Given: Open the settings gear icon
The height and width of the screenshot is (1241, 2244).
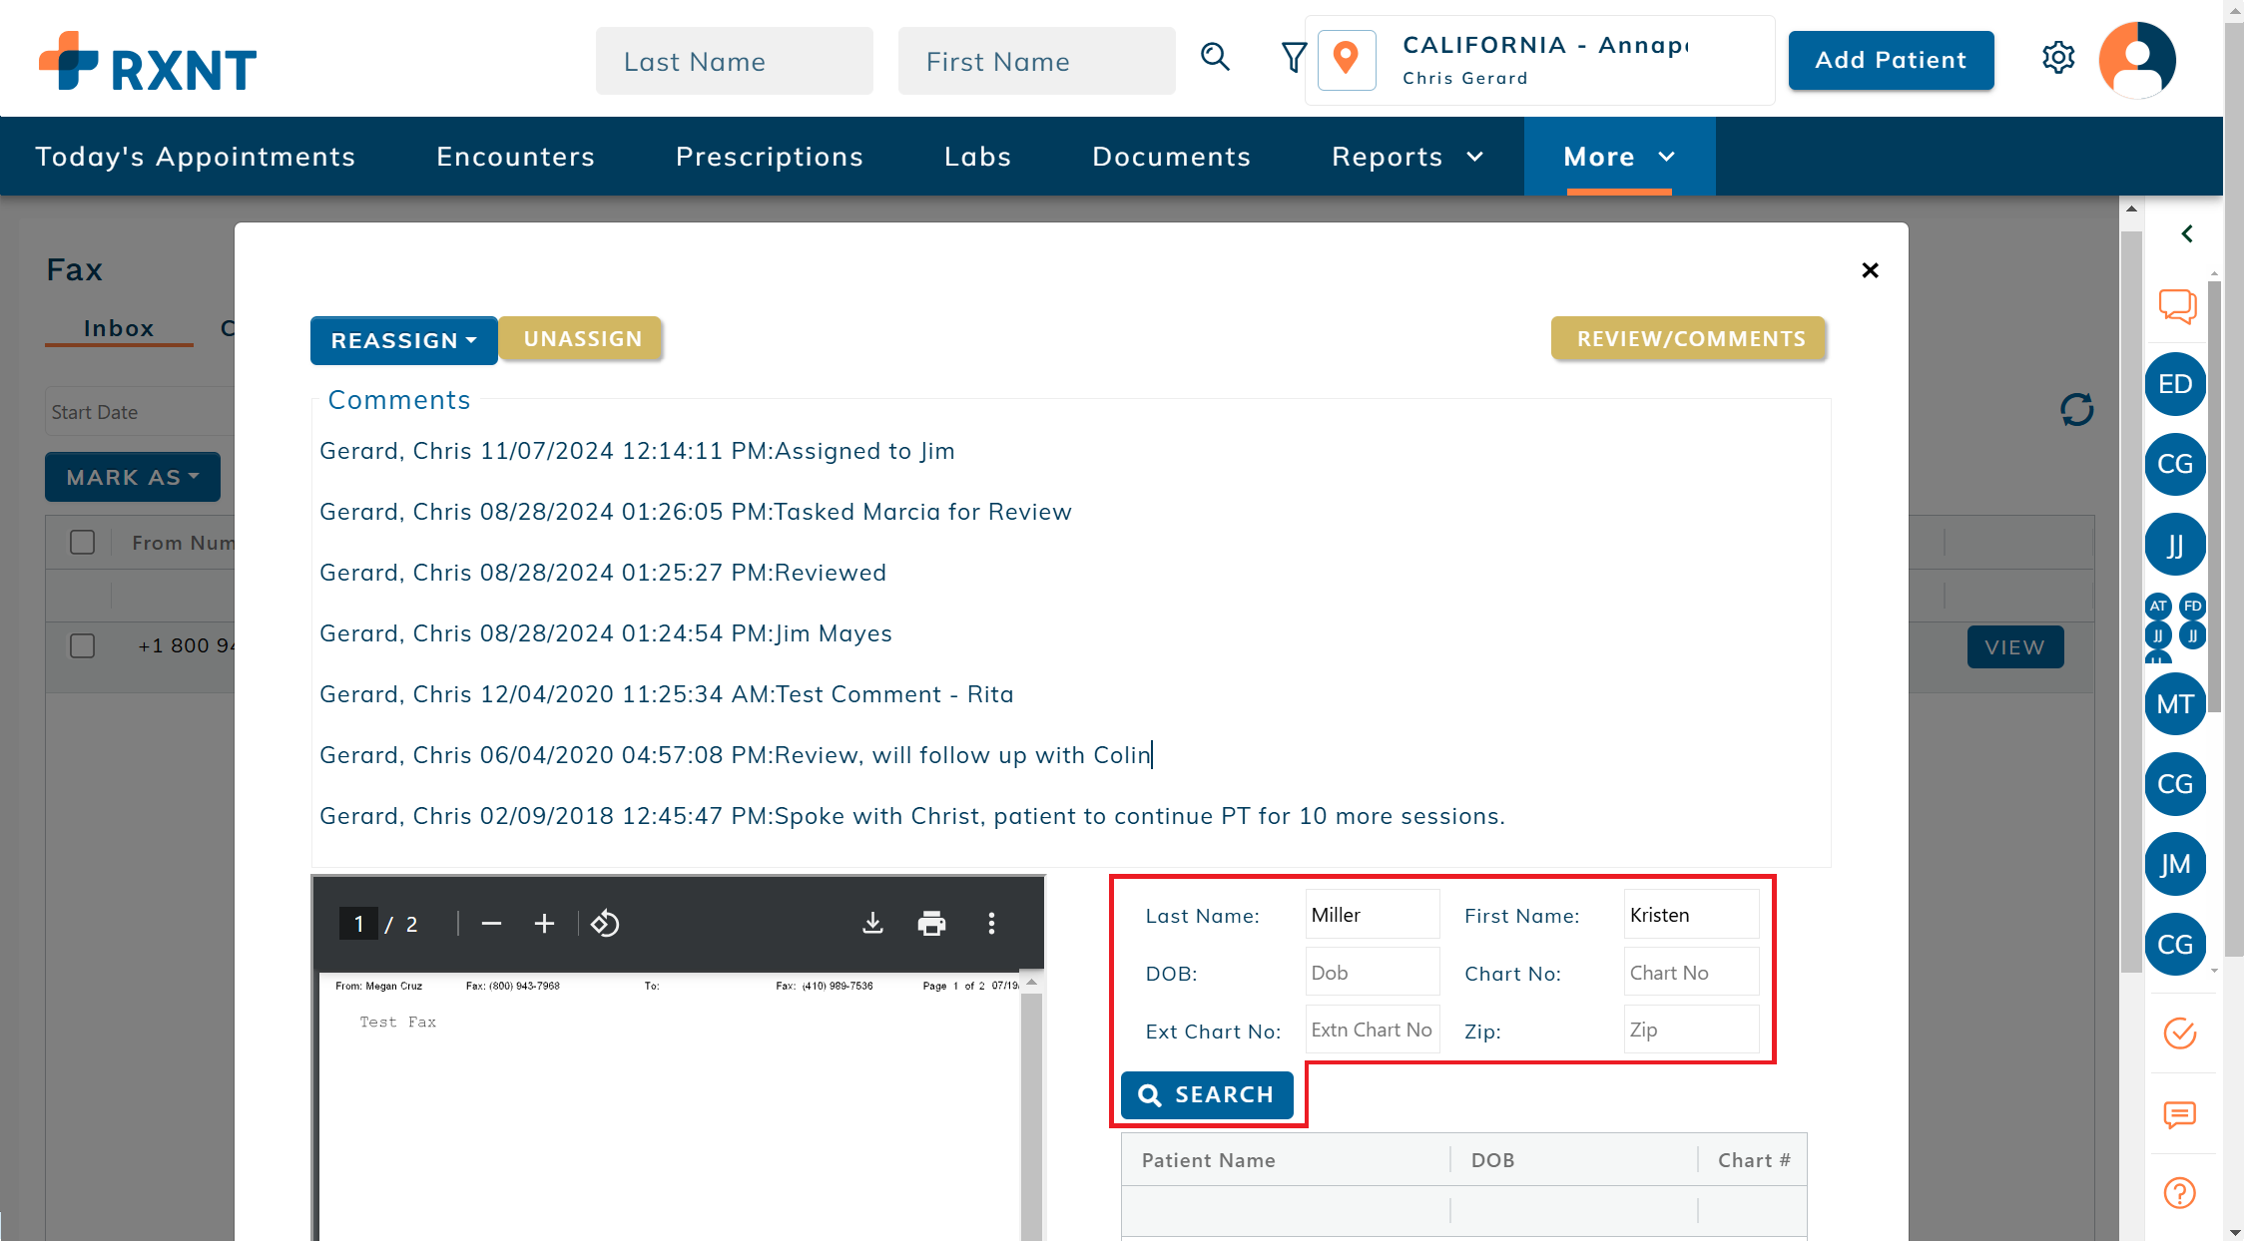Looking at the screenshot, I should pos(2057,58).
